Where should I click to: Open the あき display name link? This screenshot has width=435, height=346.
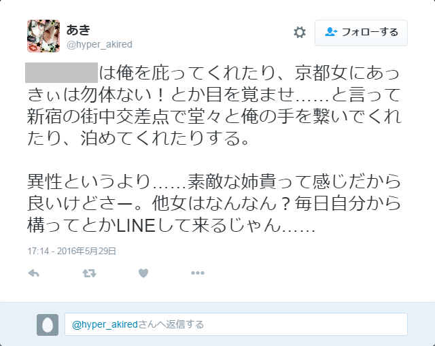pyautogui.click(x=78, y=30)
